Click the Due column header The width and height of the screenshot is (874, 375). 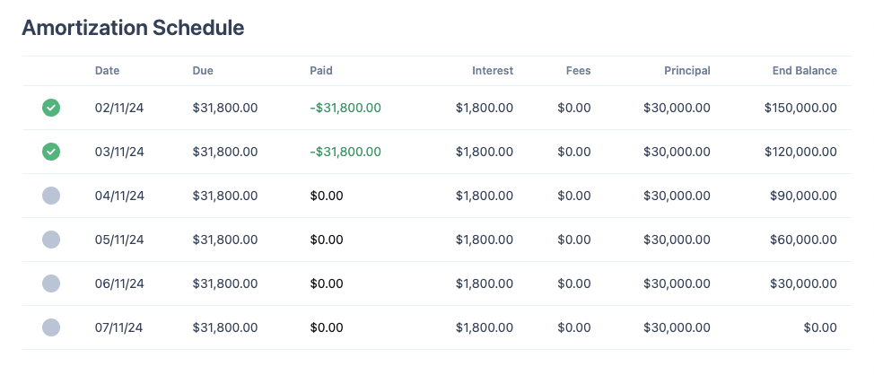[x=203, y=71]
